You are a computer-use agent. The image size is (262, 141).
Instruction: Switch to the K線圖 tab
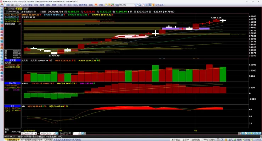click(x=19, y=9)
